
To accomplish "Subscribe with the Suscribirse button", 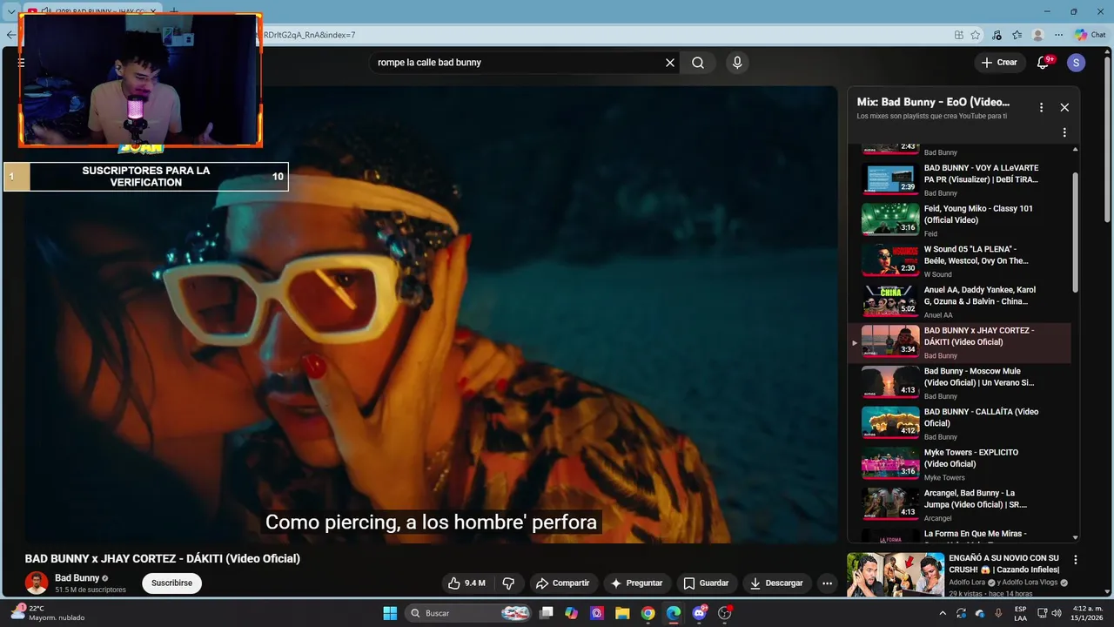I will coord(171,583).
